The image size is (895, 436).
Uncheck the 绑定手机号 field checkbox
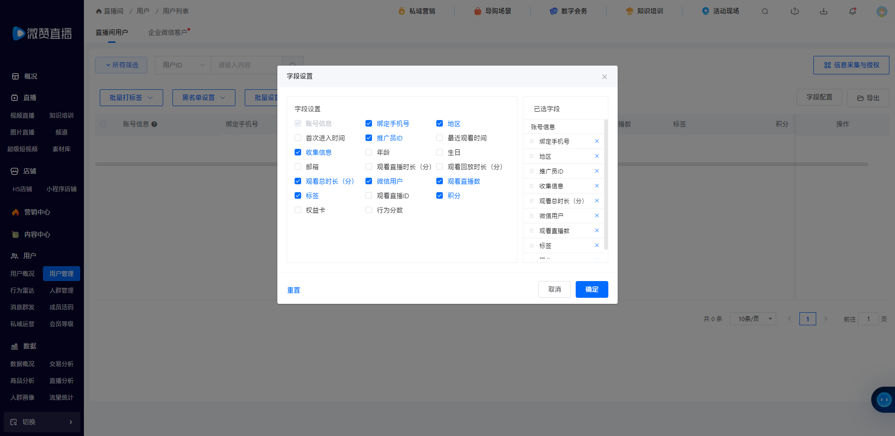pos(369,123)
